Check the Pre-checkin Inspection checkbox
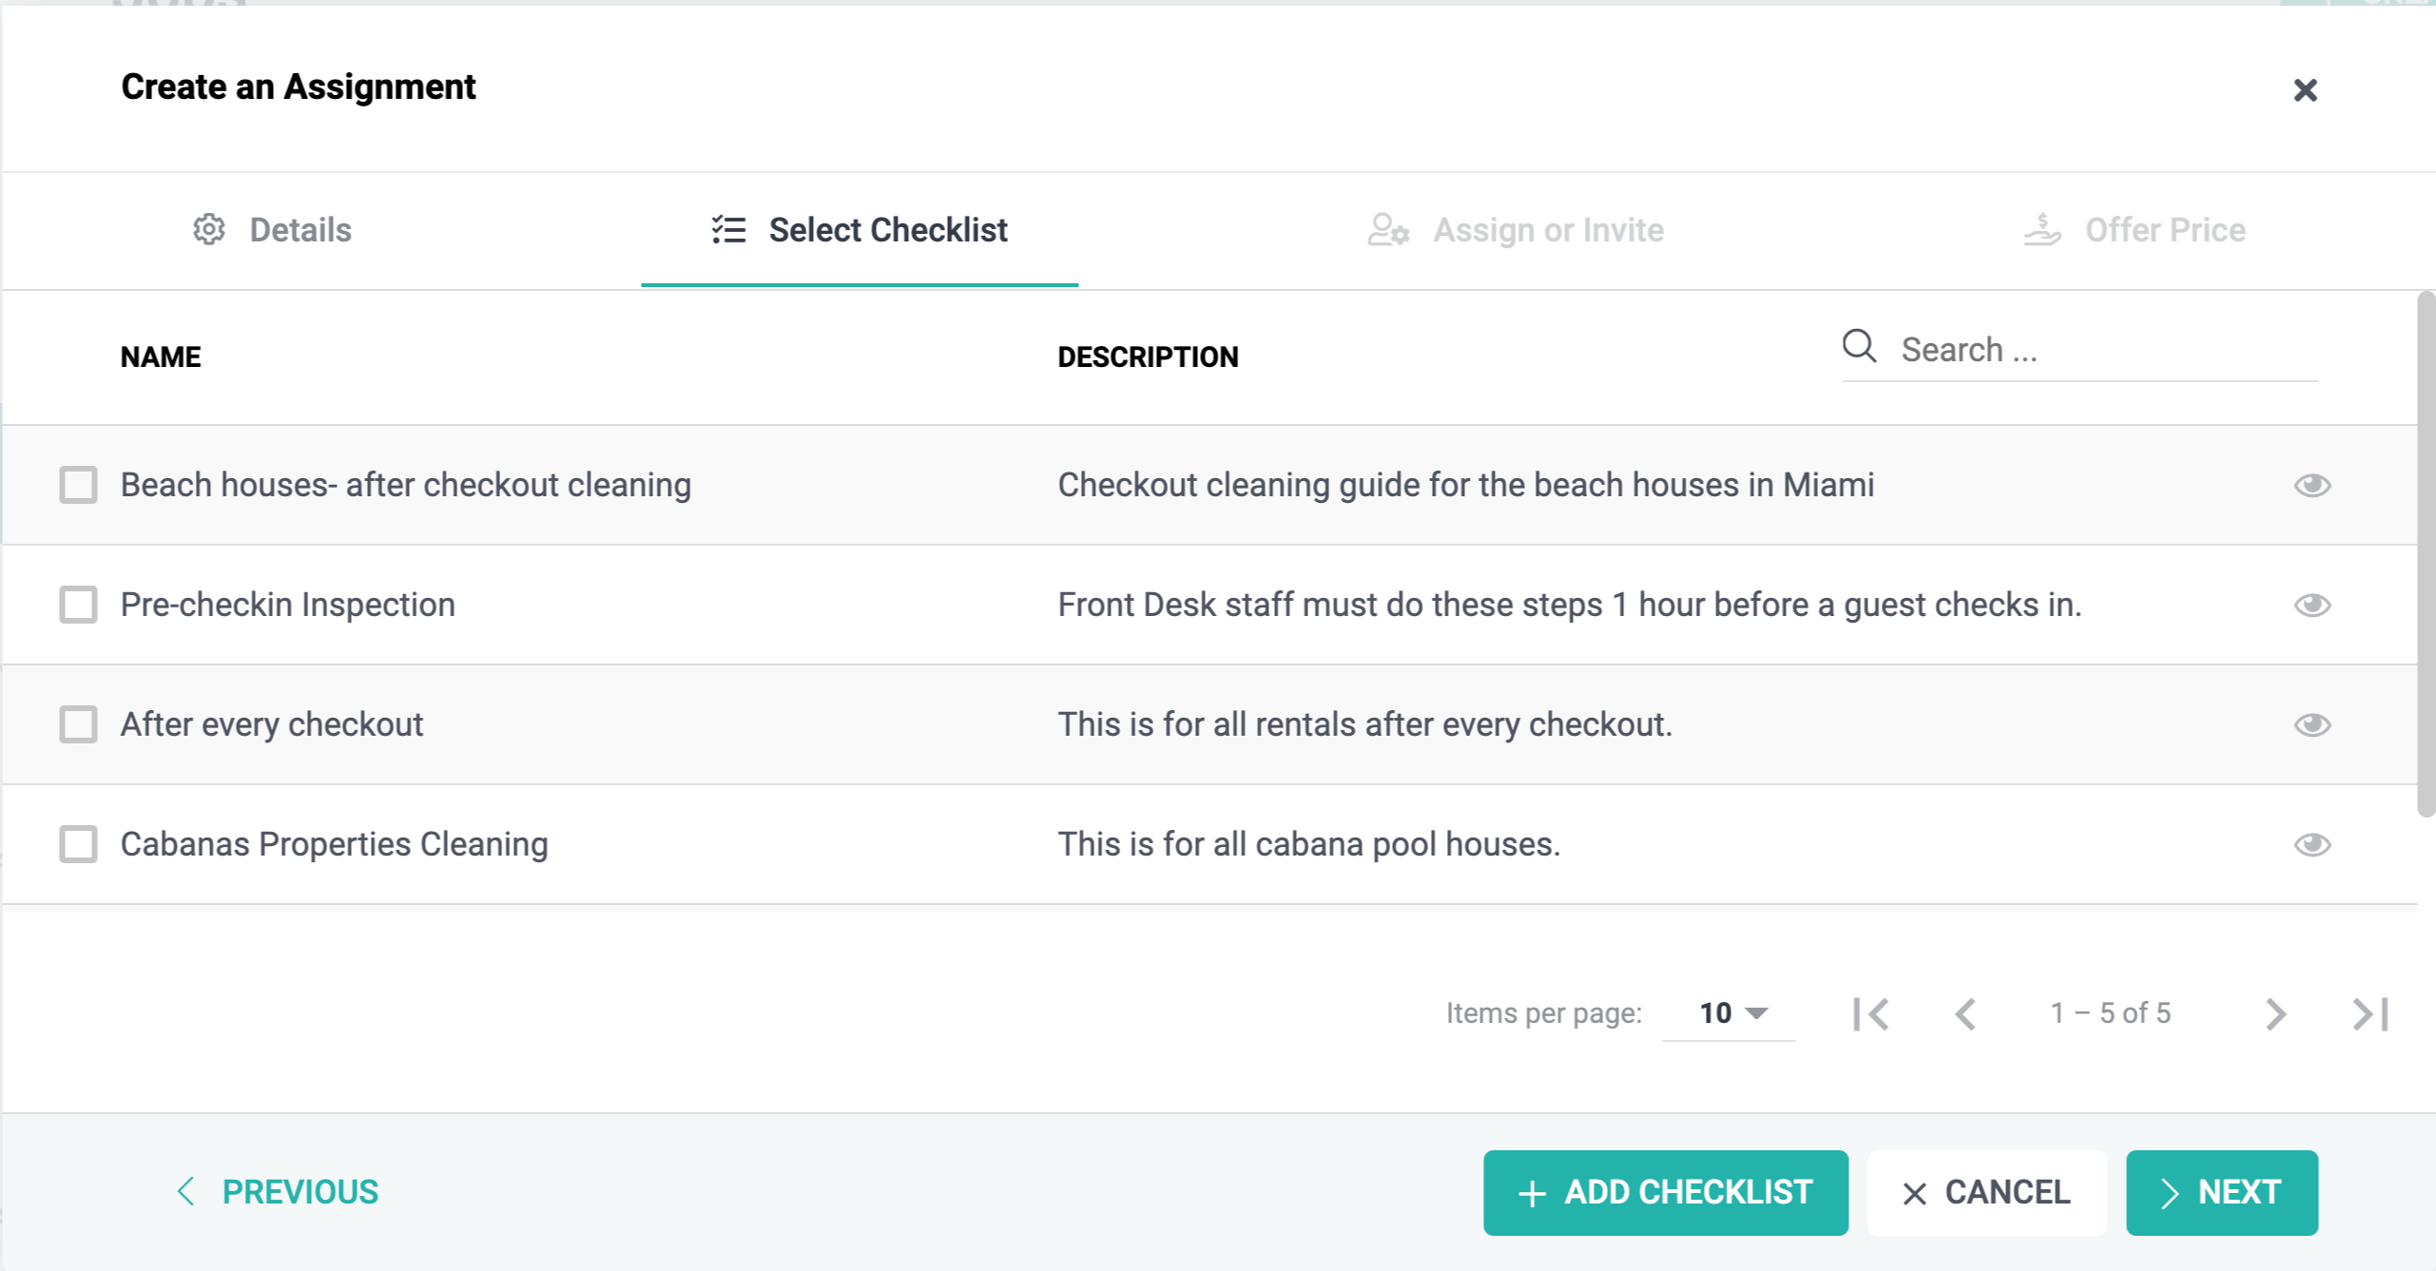 (x=79, y=605)
